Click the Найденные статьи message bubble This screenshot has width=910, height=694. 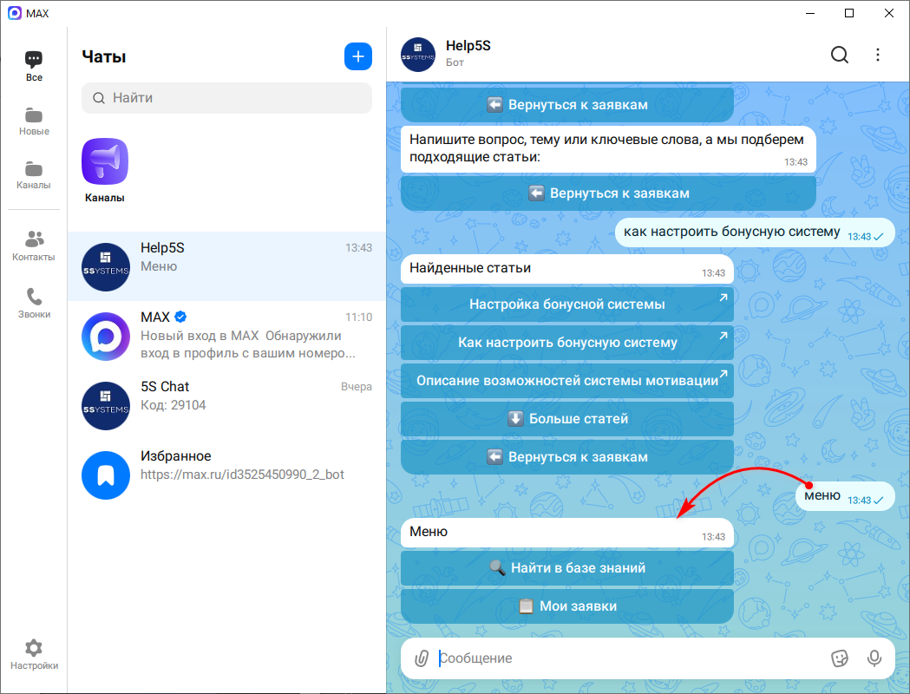[567, 269]
